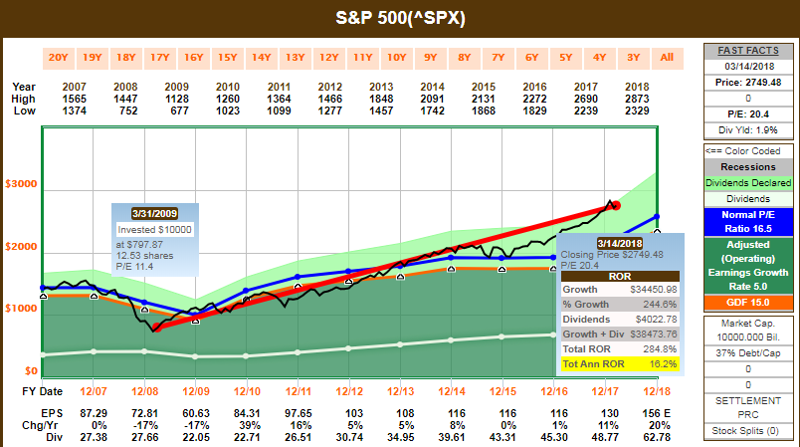The height and width of the screenshot is (447, 800).
Task: Click the S&P 500(^SPX) title
Action: click(x=401, y=18)
